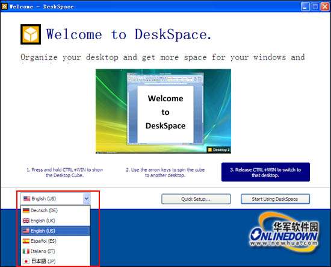Select Deutsch (DE) language option
Viewport: 331px width, 267px height.
click(x=55, y=210)
